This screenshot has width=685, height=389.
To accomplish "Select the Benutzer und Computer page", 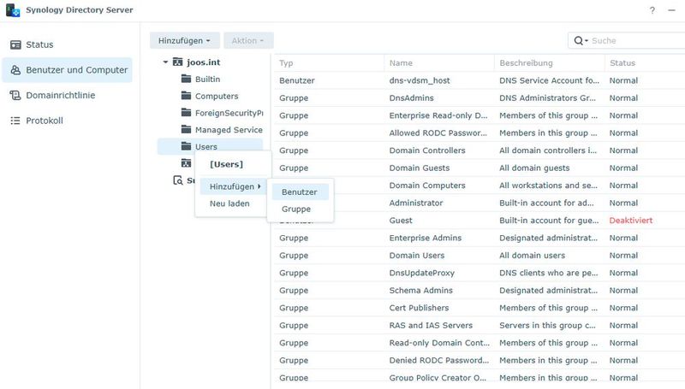I will [x=67, y=70].
